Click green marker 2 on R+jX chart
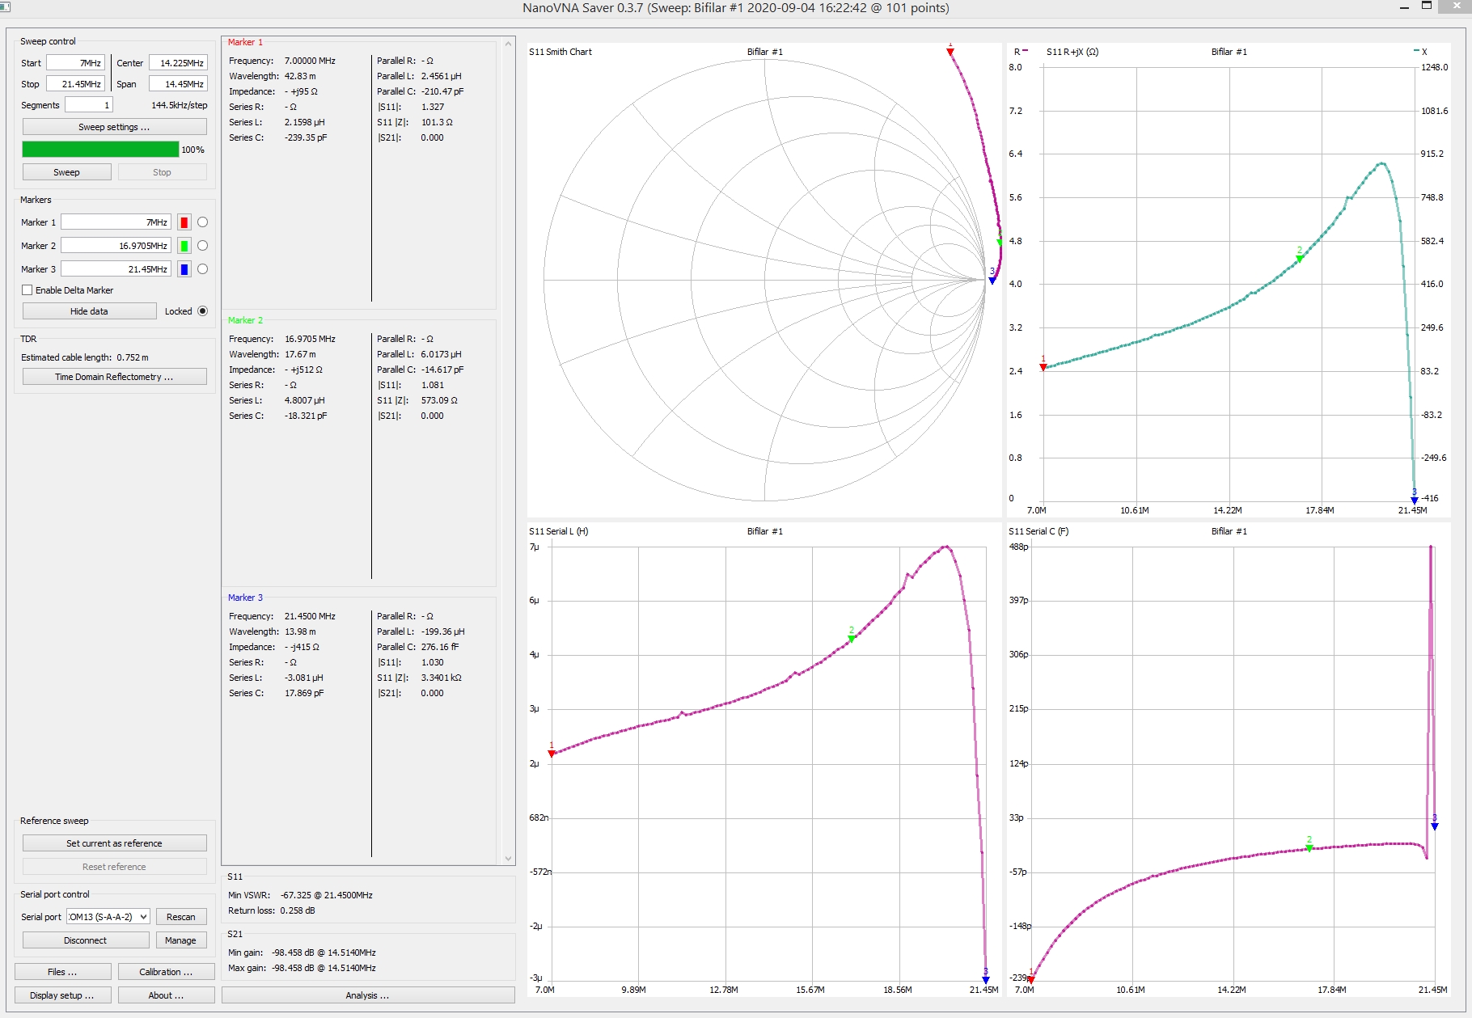This screenshot has height=1018, width=1472. tap(1300, 259)
